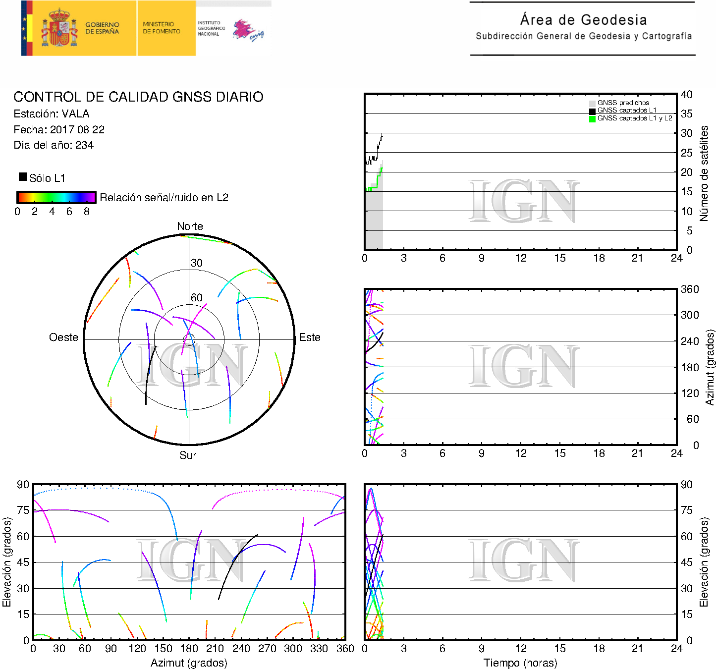The width and height of the screenshot is (716, 669).
Task: Click the black Sólo L1 legend square
Action: (x=23, y=177)
